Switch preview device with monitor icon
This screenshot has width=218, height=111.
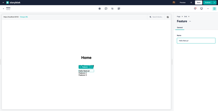point(201,9)
